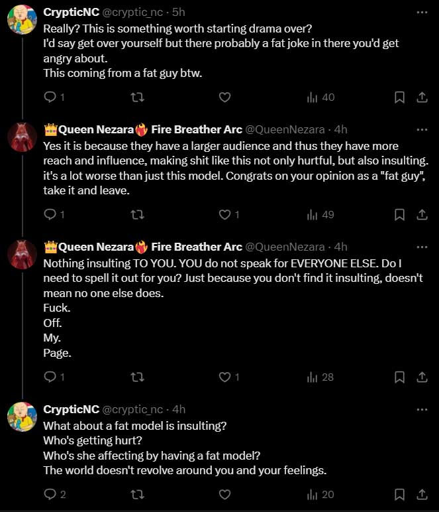View analytics showing 28 views
The image size is (439, 512).
coord(320,377)
